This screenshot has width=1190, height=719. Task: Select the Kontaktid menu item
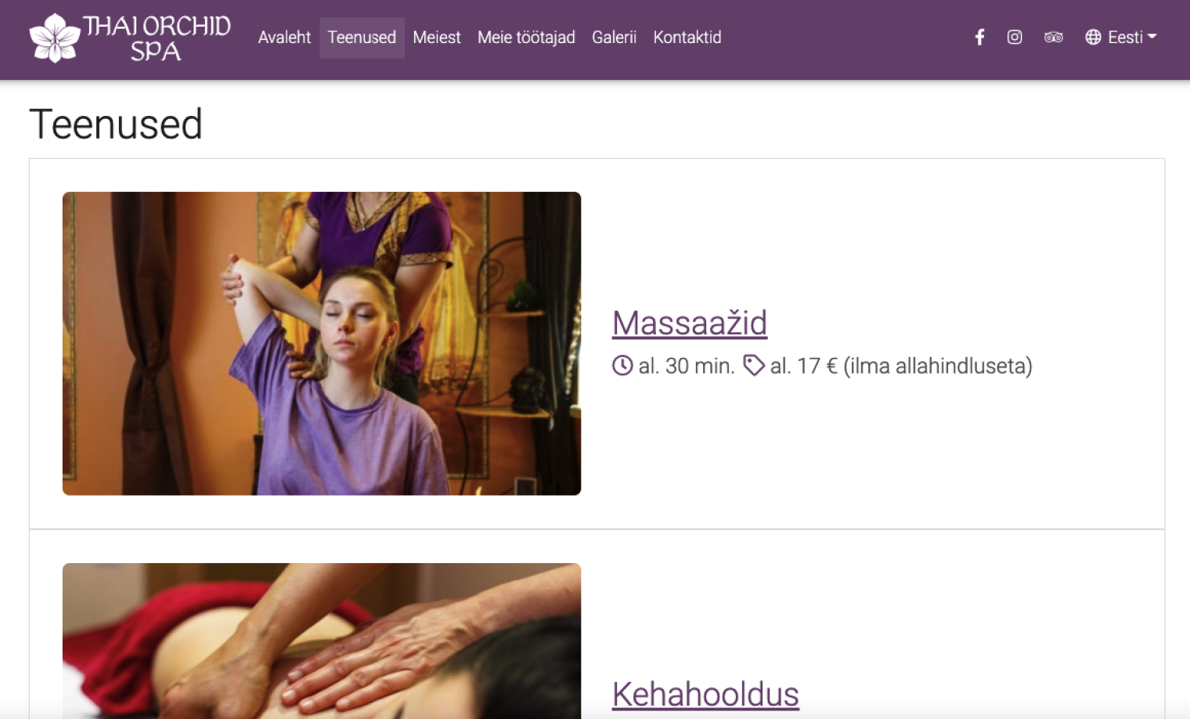687,37
